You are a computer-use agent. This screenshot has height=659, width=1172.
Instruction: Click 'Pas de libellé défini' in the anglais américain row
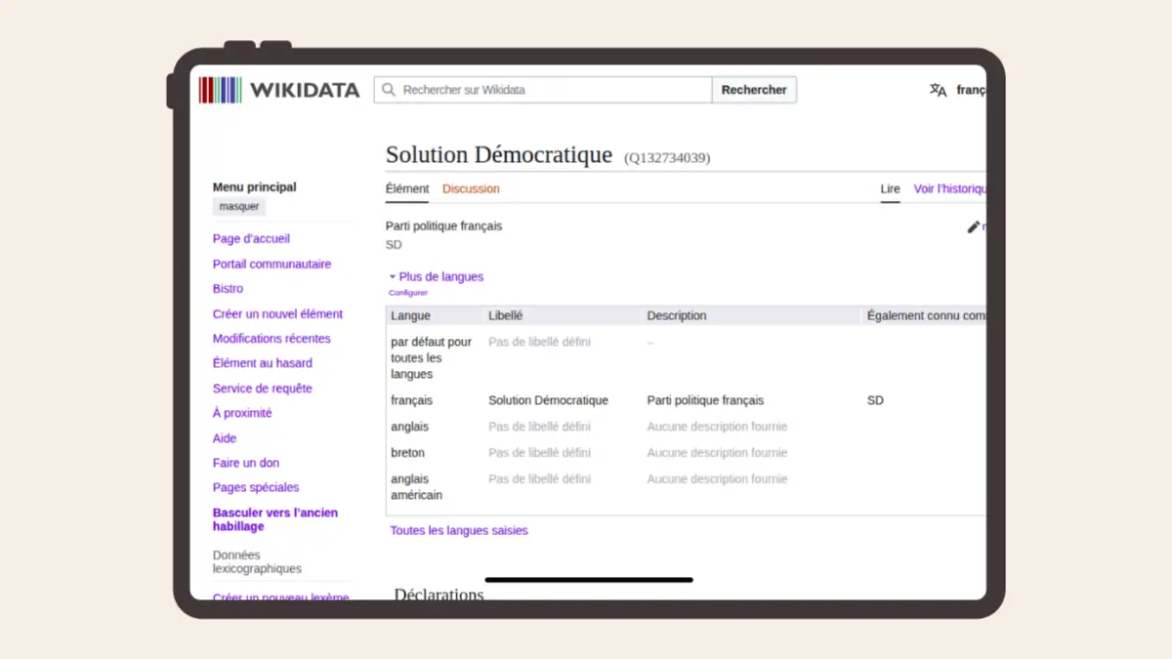(539, 479)
